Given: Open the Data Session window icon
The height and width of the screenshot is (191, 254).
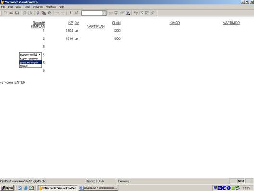Looking at the screenshot, I should 116,13.
